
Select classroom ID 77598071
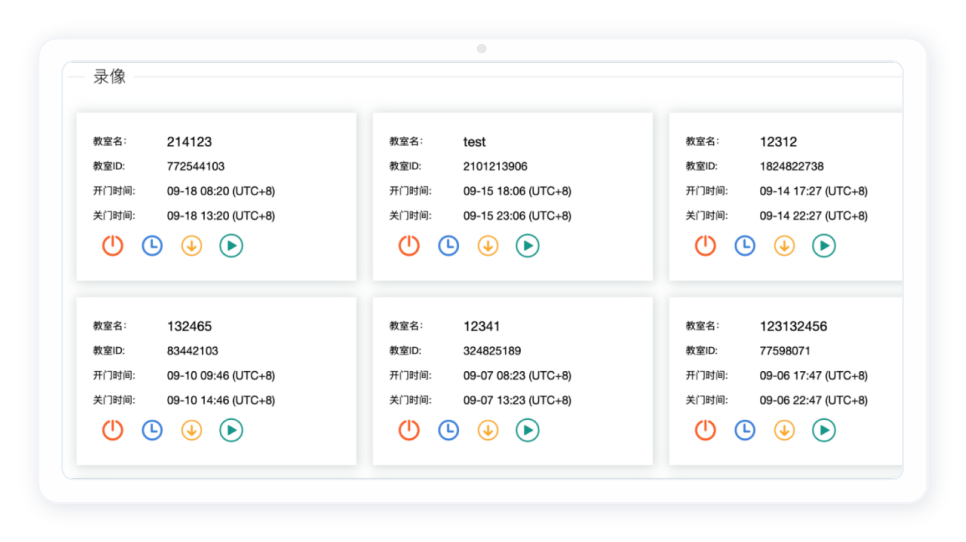pos(785,351)
